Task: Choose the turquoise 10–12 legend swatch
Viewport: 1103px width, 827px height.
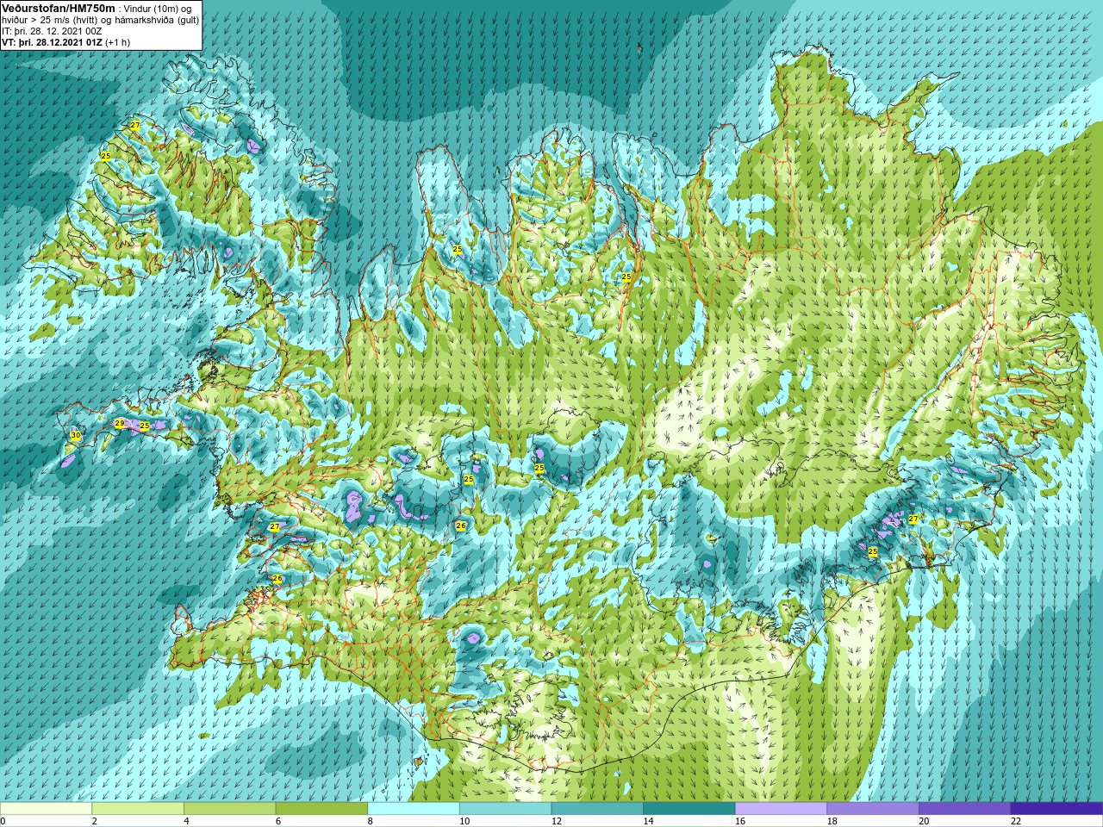Action: 506,809
